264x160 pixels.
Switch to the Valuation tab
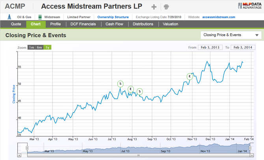pos(170,24)
